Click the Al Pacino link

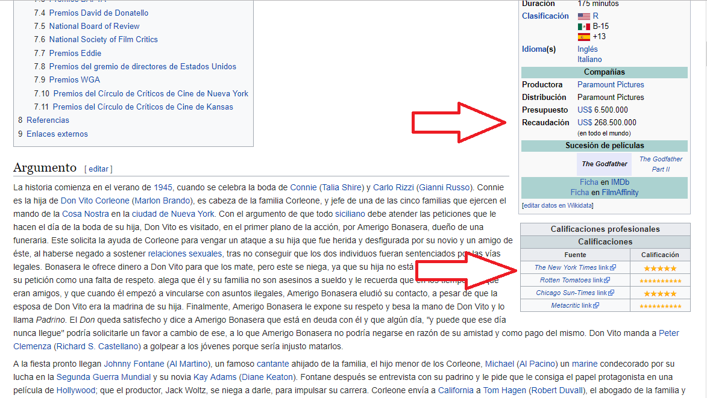coord(536,364)
